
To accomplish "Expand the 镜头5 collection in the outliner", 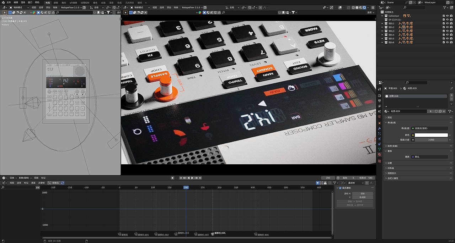I will 382,38.
